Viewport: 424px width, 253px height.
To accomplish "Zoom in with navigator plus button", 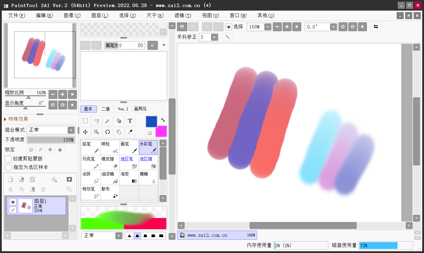I will 62,94.
